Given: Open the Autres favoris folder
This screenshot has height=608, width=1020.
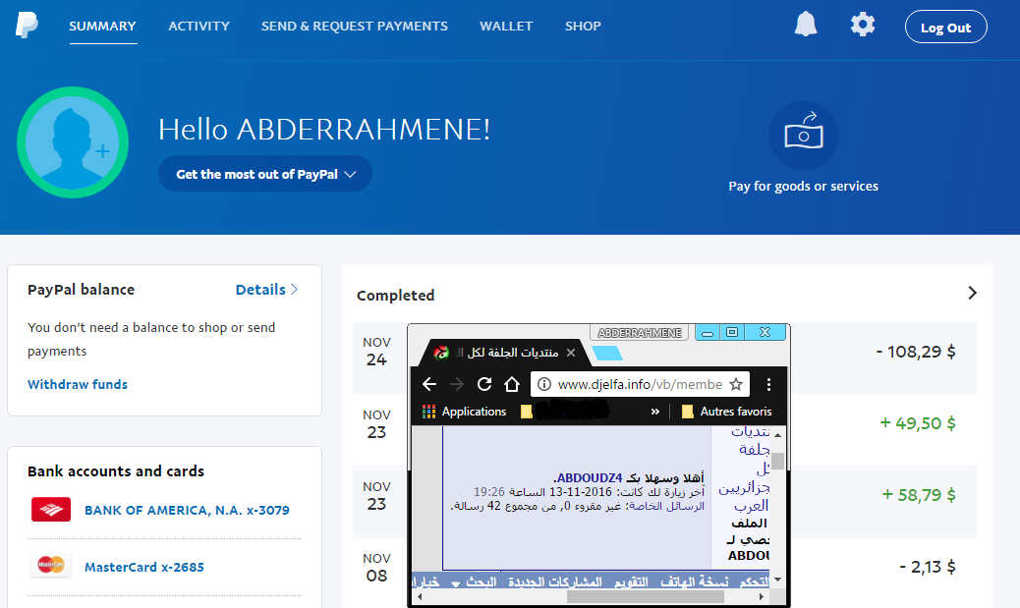Looking at the screenshot, I should click(726, 412).
